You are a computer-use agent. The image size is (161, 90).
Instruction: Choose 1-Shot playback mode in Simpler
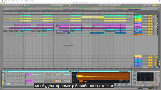(74, 78)
